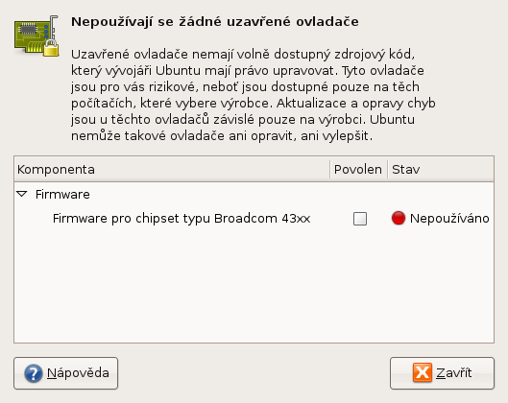Screen dimensions: 508x403
Task: Click the golden padlock on the card icon
Action: click(x=51, y=49)
